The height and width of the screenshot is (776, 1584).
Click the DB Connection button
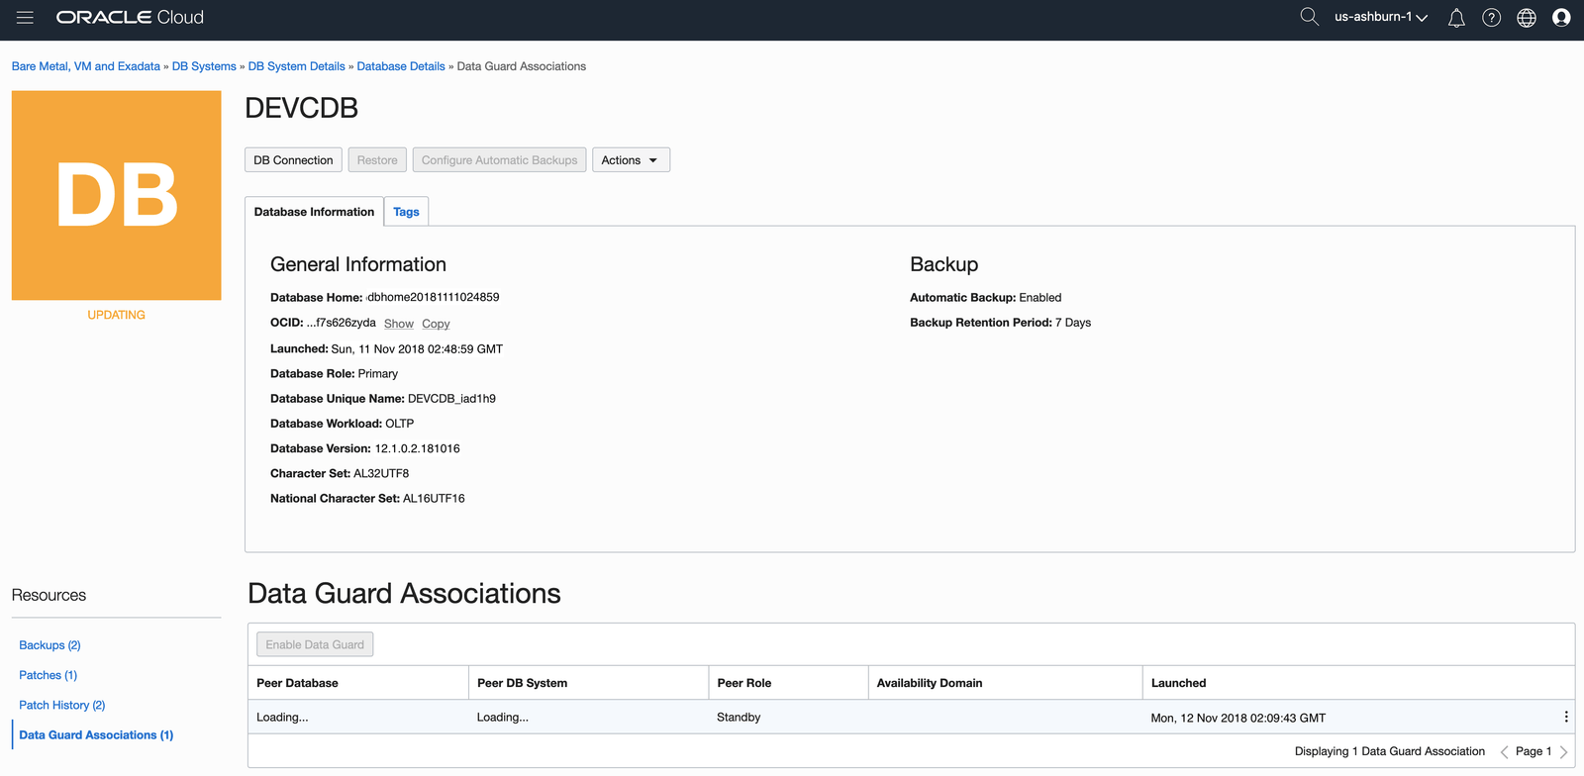tap(293, 160)
